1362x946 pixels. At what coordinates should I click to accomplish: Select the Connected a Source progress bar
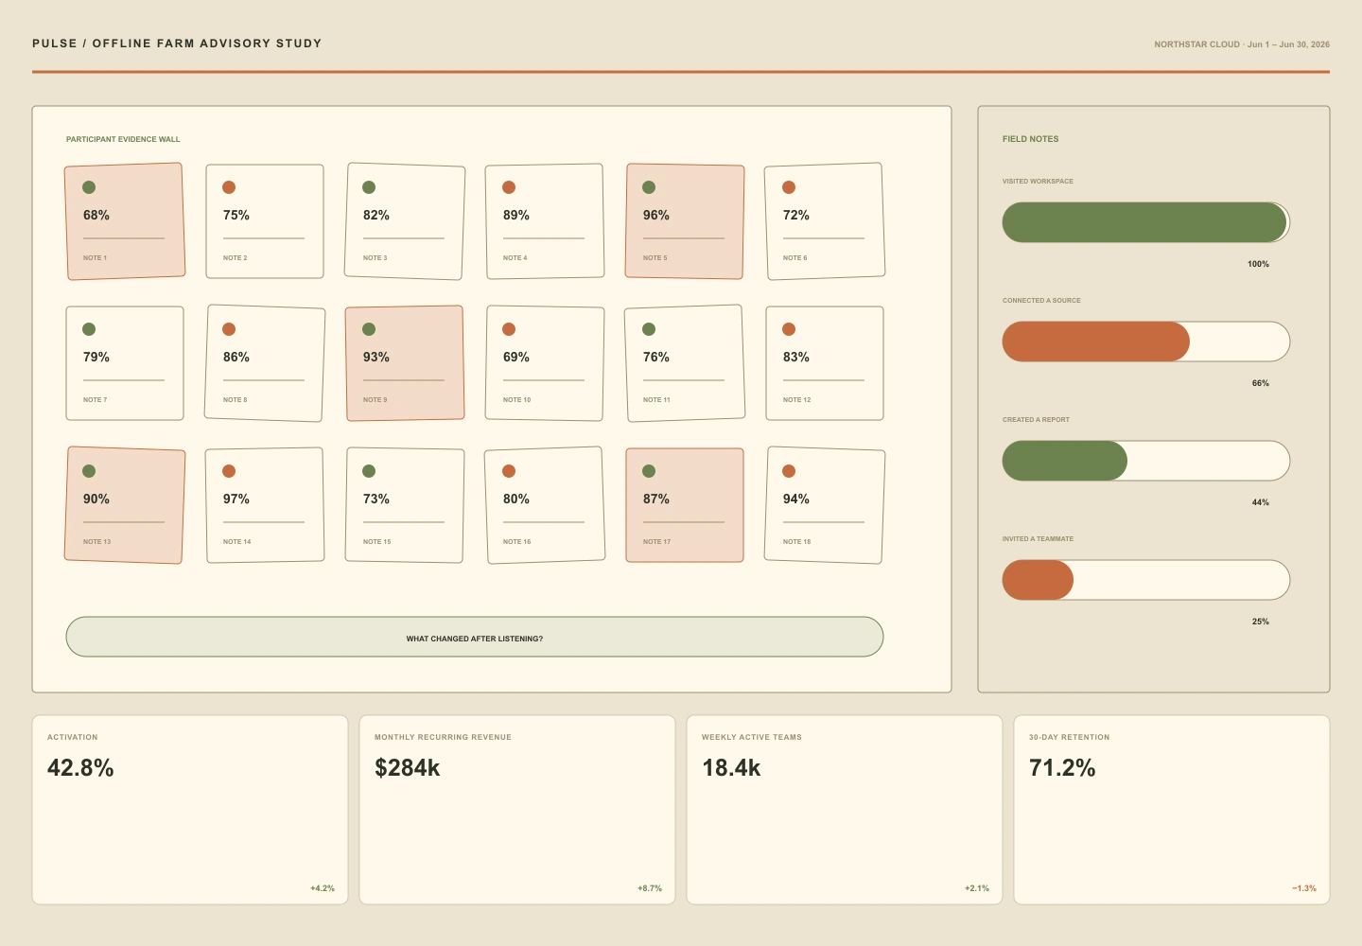point(1146,342)
